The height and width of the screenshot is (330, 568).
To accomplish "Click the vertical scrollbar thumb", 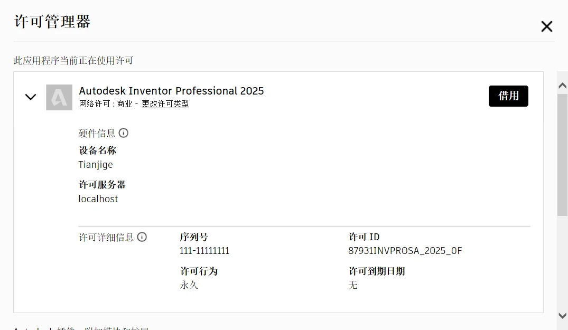I will point(562,155).
